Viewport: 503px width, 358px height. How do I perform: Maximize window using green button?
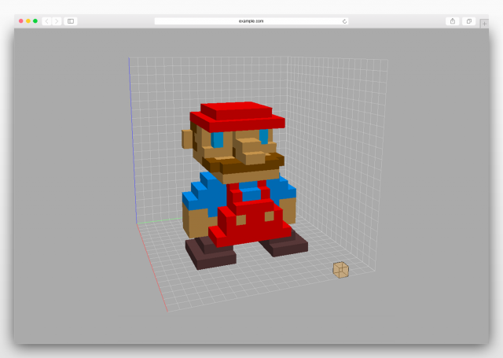[35, 21]
